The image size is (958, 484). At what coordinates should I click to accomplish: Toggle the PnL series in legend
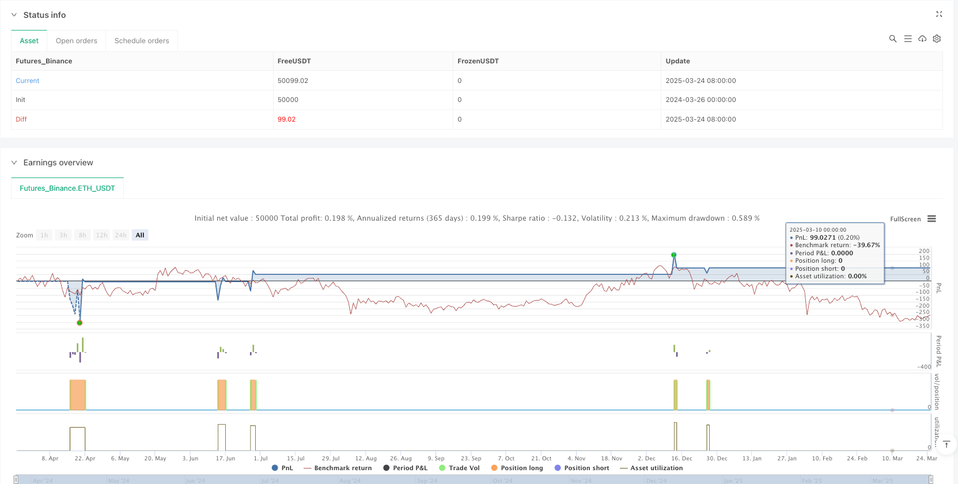pos(282,468)
